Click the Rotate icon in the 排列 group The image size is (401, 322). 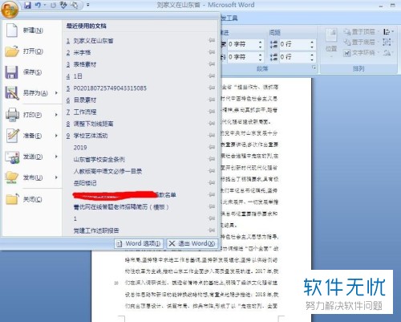tap(387, 52)
